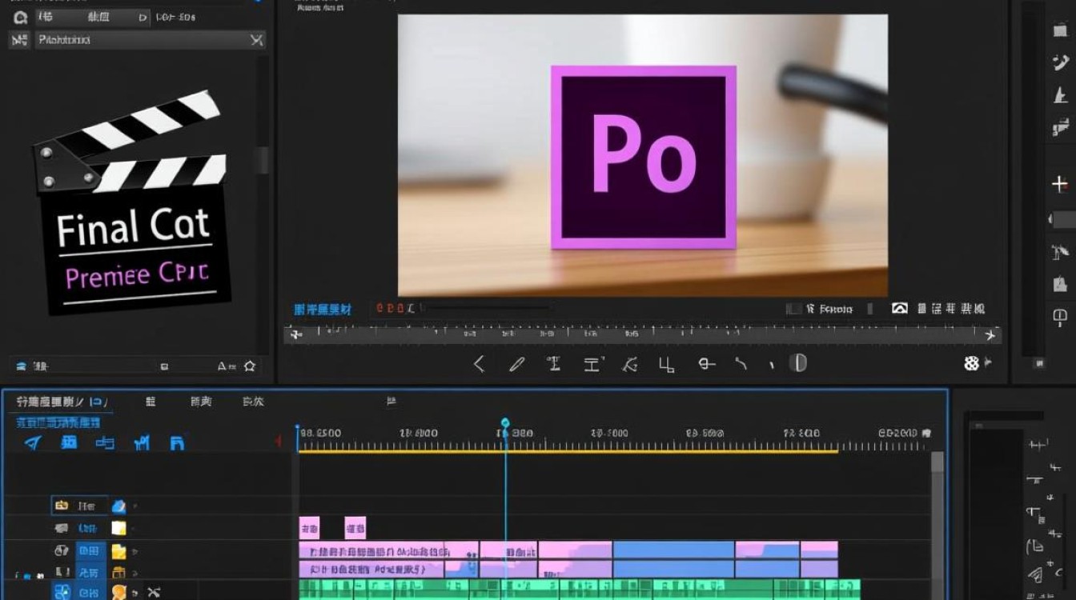Click the star icon at project panel bottom

249,366
